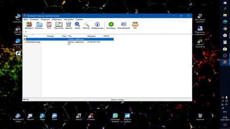
Task: Open Yandex Browser from the taskbar
Action: 225,35
